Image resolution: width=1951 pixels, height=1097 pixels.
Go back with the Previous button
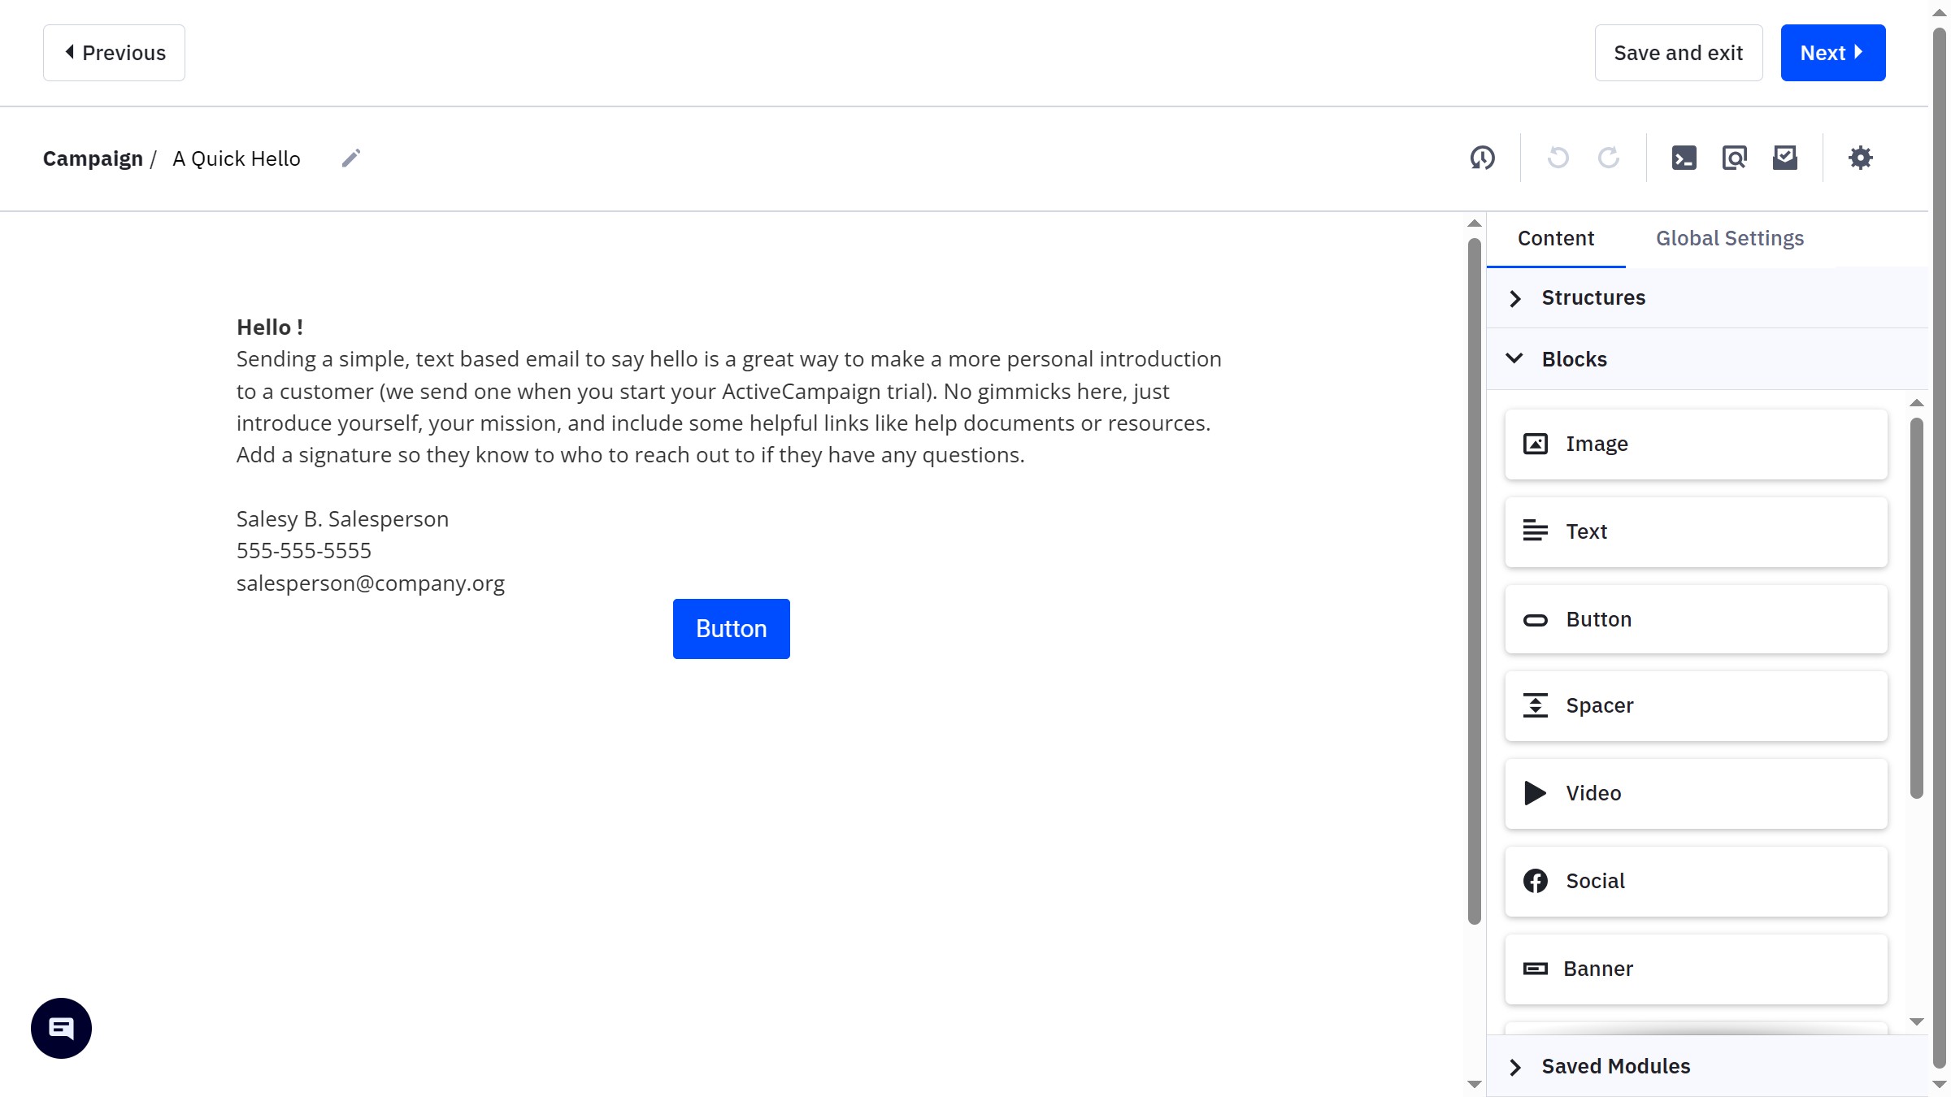(114, 53)
